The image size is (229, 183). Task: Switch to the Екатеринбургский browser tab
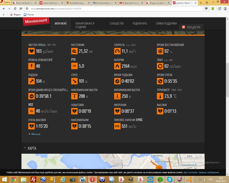point(104,3)
